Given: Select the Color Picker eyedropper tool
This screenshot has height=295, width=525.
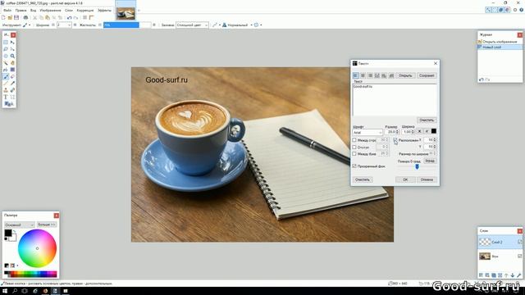Looking at the screenshot, I should [12, 84].
